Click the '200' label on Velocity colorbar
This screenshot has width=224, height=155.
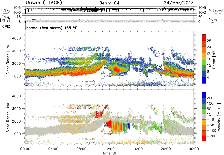pos(210,98)
